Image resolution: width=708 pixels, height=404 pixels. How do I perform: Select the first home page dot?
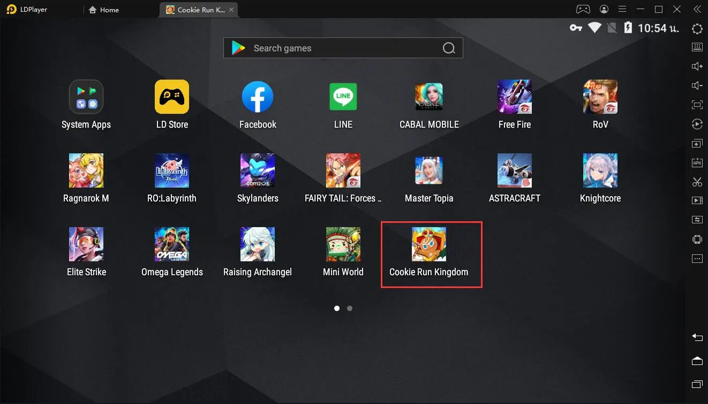click(337, 308)
